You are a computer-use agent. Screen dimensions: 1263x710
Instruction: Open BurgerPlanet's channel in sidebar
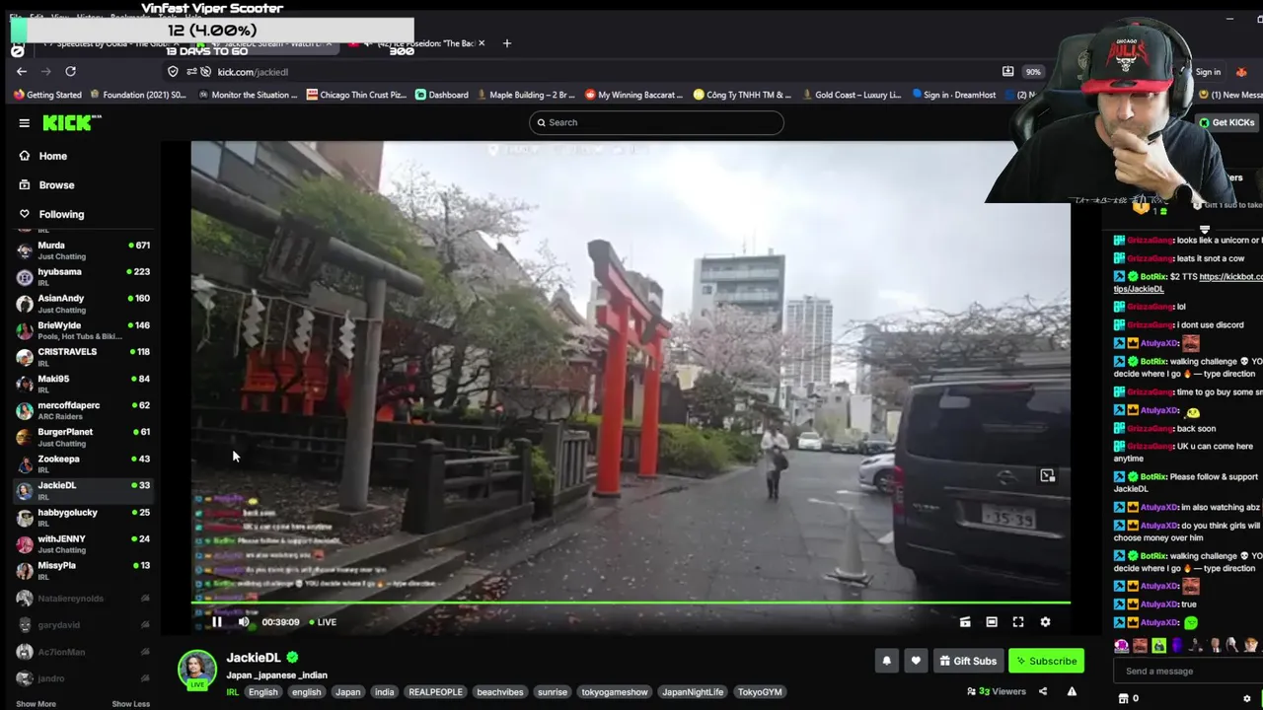pyautogui.click(x=83, y=436)
